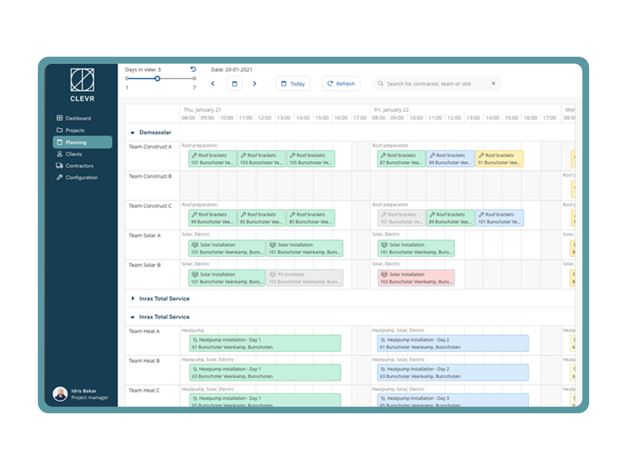Click the Team Construct B row label
The width and height of the screenshot is (627, 470).
click(150, 176)
